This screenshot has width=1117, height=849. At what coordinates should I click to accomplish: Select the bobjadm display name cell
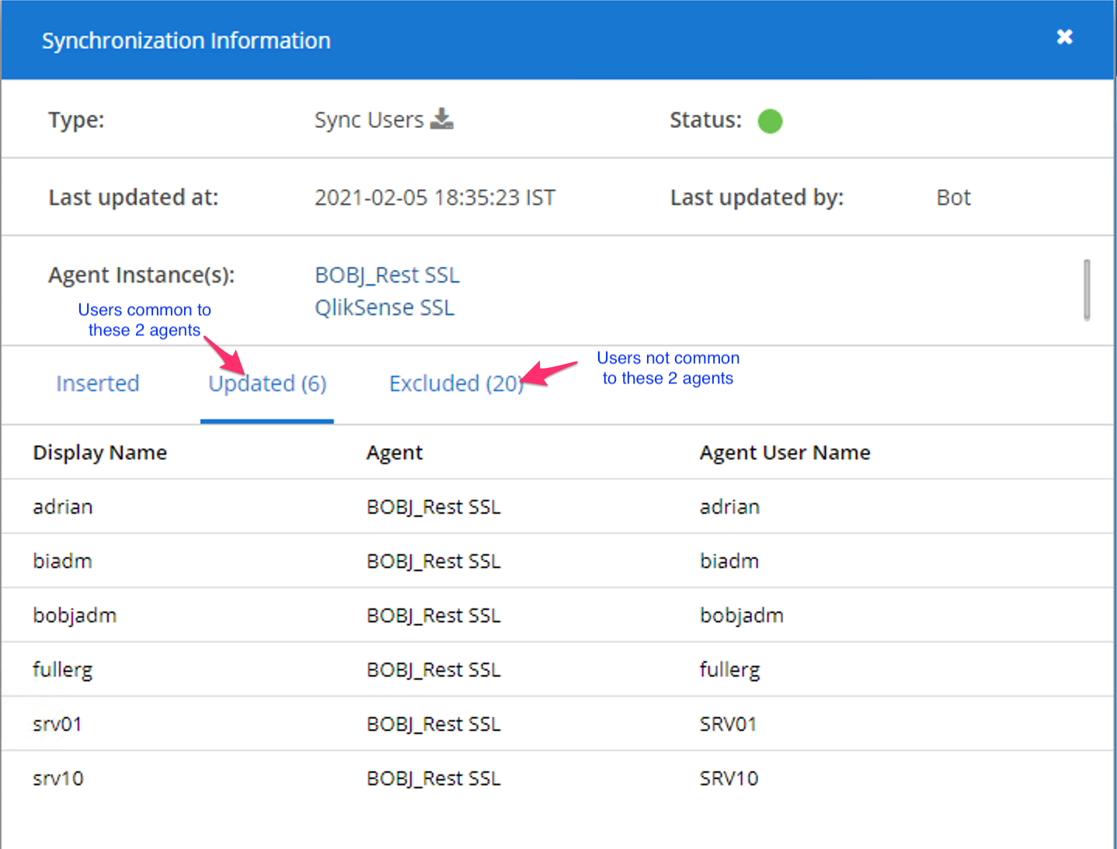pyautogui.click(x=75, y=615)
